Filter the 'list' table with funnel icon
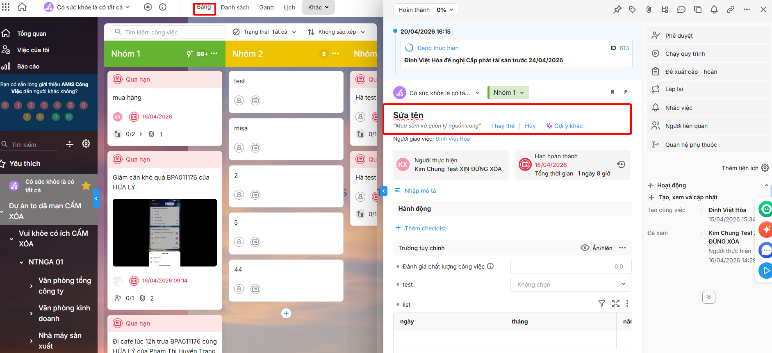The width and height of the screenshot is (772, 353). [x=602, y=303]
